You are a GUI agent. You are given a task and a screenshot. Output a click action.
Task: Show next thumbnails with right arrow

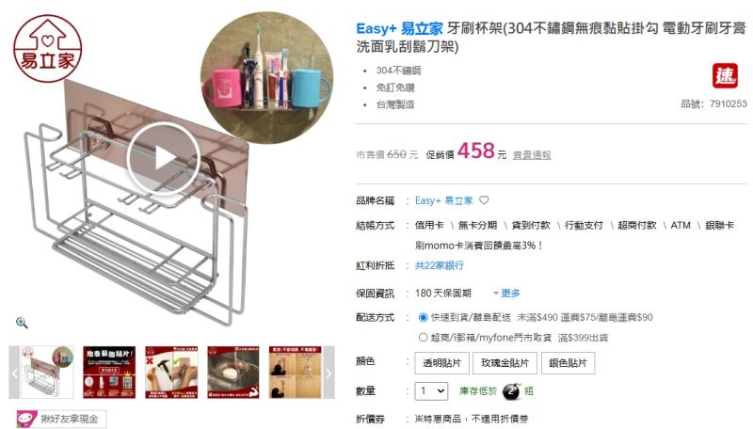[x=328, y=373]
